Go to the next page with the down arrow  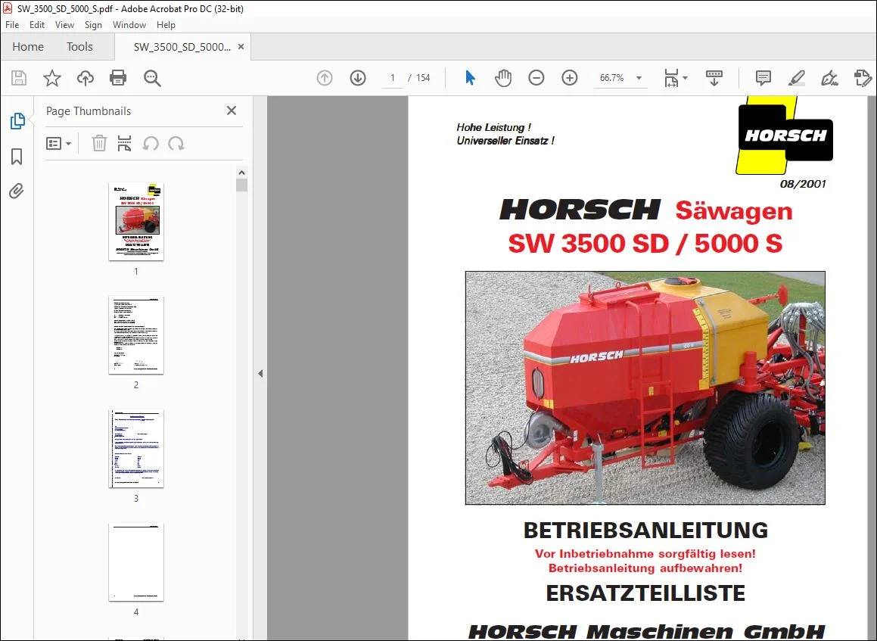pos(358,78)
